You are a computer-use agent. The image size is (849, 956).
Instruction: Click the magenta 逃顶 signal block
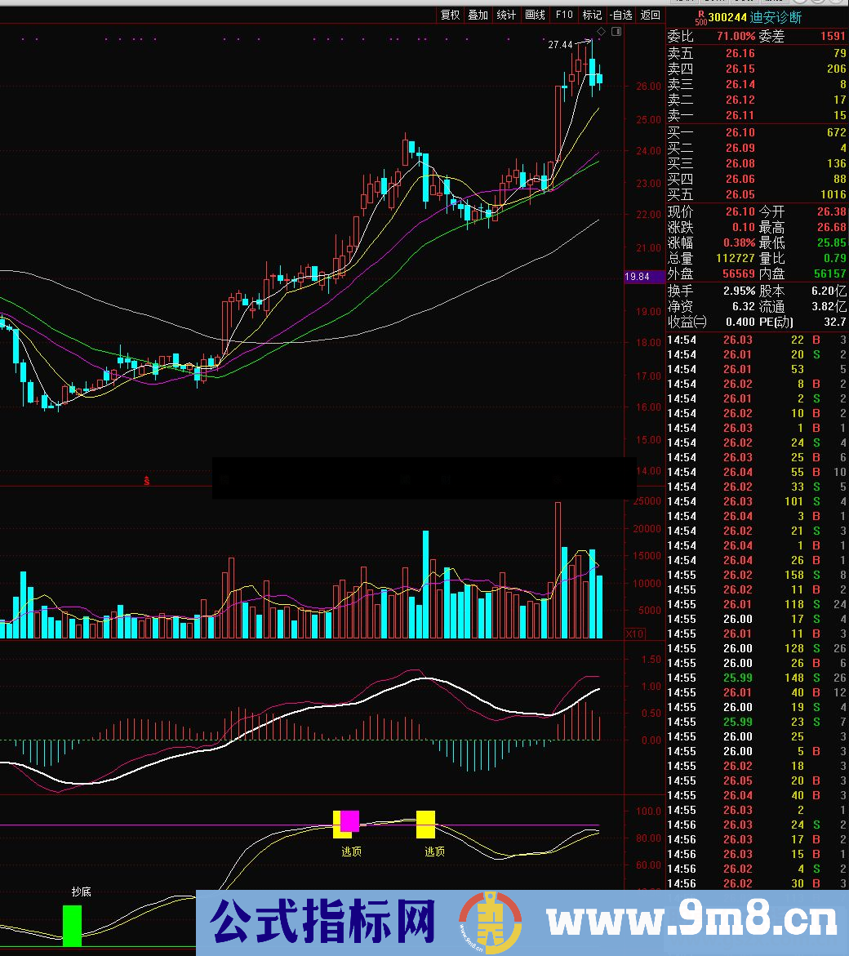tap(349, 821)
